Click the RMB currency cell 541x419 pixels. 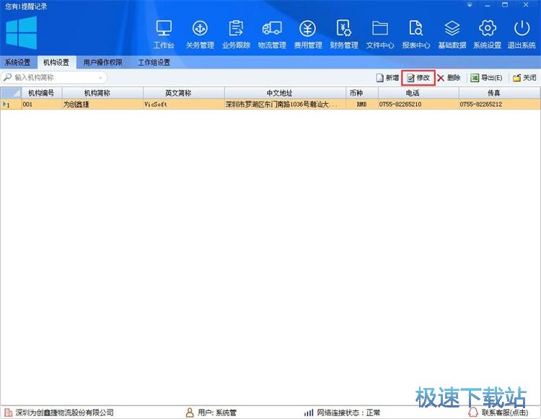362,104
